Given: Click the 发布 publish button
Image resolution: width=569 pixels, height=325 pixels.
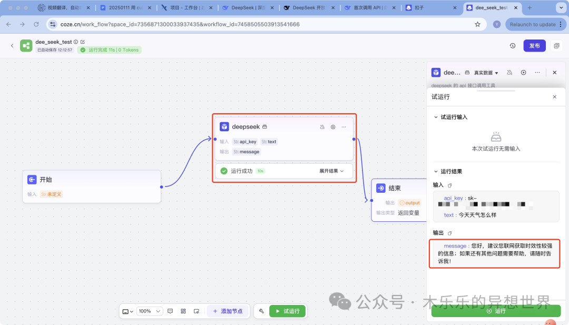Looking at the screenshot, I should pyautogui.click(x=535, y=46).
